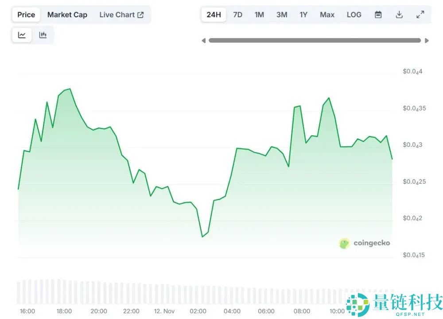Switch to the Price tab

click(x=26, y=15)
